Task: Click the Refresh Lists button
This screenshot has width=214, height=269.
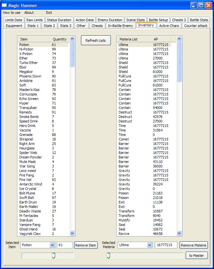Action: [x=96, y=40]
